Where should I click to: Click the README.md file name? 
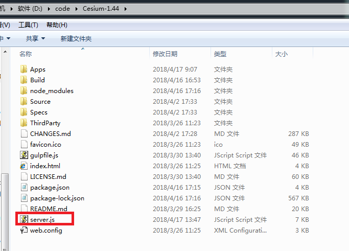[49, 209]
